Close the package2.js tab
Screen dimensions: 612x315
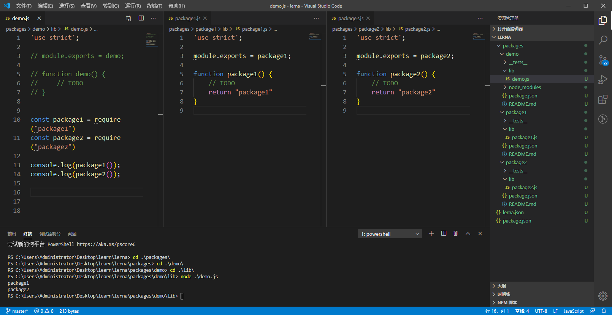368,18
